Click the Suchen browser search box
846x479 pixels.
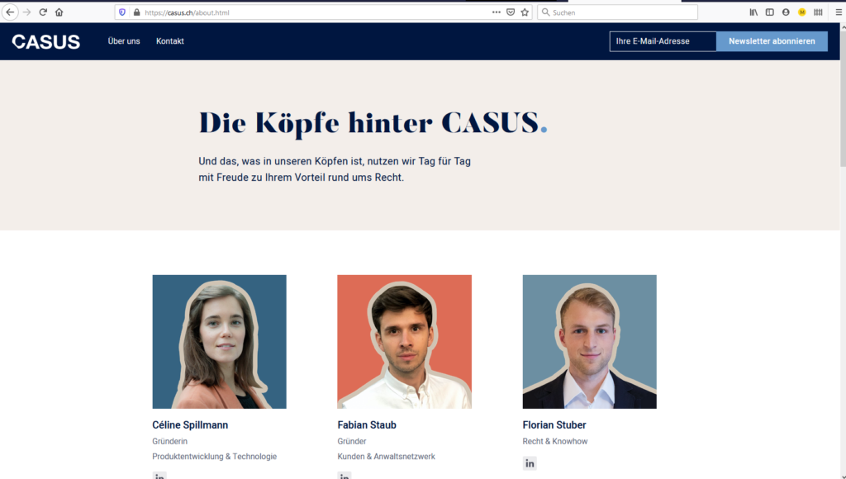(617, 12)
